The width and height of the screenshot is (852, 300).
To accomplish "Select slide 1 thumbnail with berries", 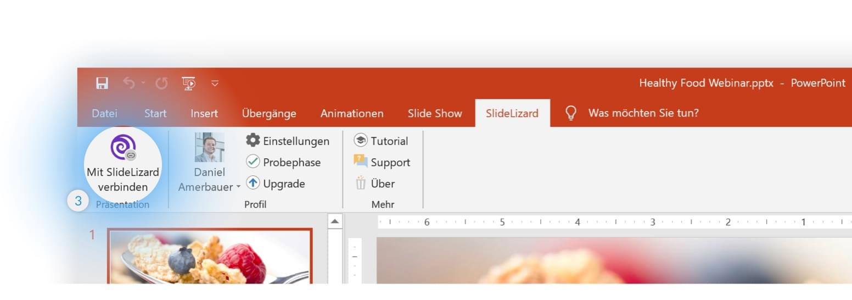I will click(x=210, y=256).
